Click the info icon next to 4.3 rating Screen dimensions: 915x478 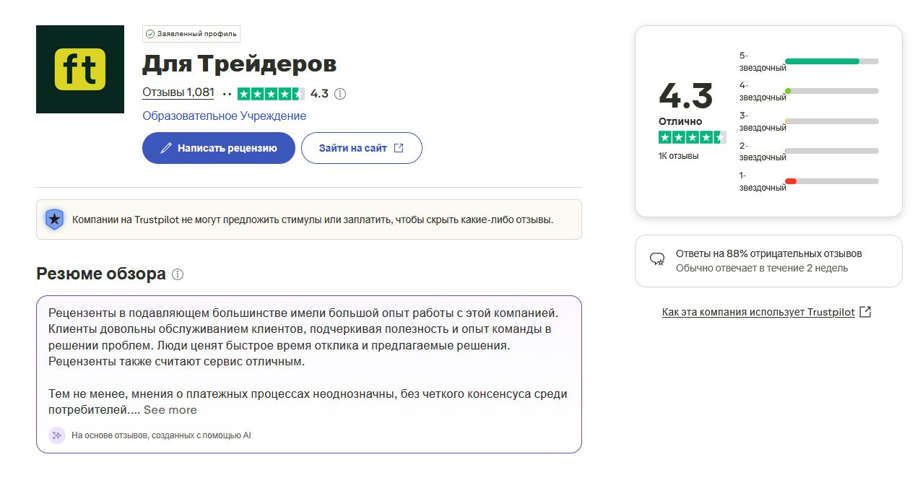(x=340, y=94)
